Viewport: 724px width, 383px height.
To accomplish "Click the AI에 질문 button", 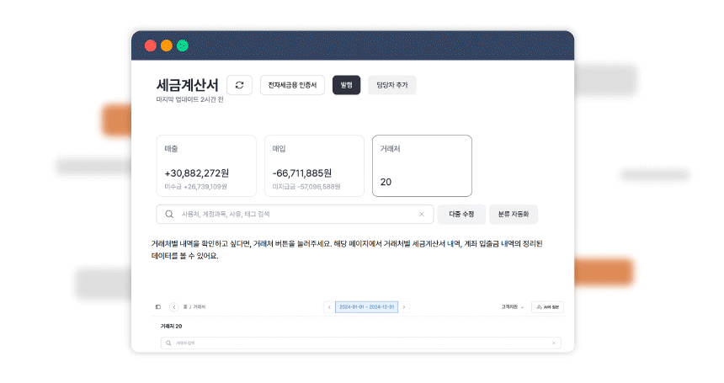I will tap(547, 307).
